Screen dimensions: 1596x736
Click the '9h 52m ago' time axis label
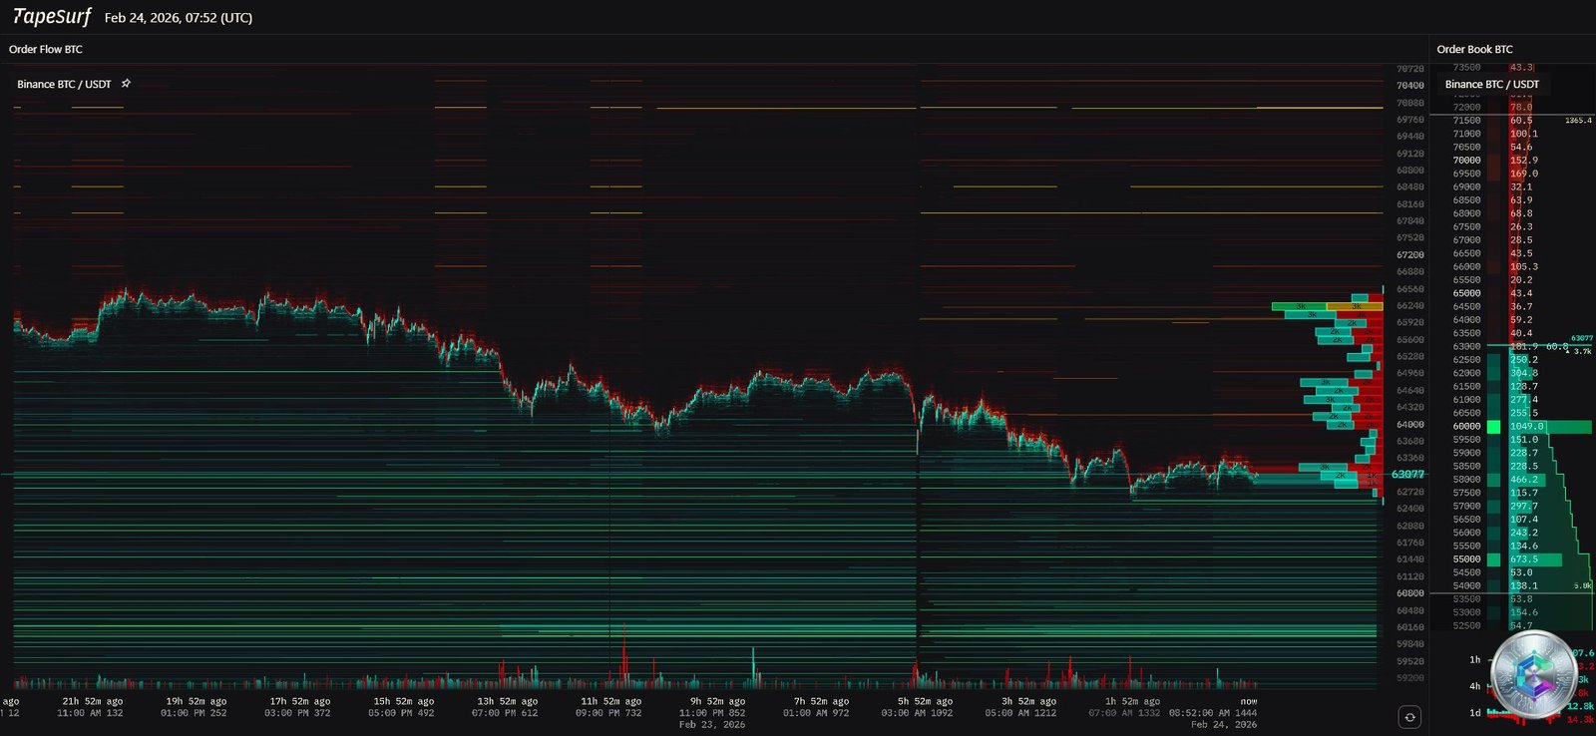pyautogui.click(x=717, y=701)
